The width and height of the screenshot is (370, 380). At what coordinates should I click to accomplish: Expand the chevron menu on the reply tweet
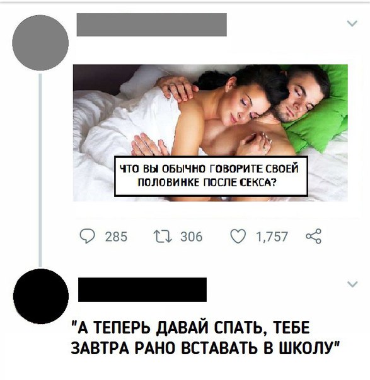(x=352, y=284)
